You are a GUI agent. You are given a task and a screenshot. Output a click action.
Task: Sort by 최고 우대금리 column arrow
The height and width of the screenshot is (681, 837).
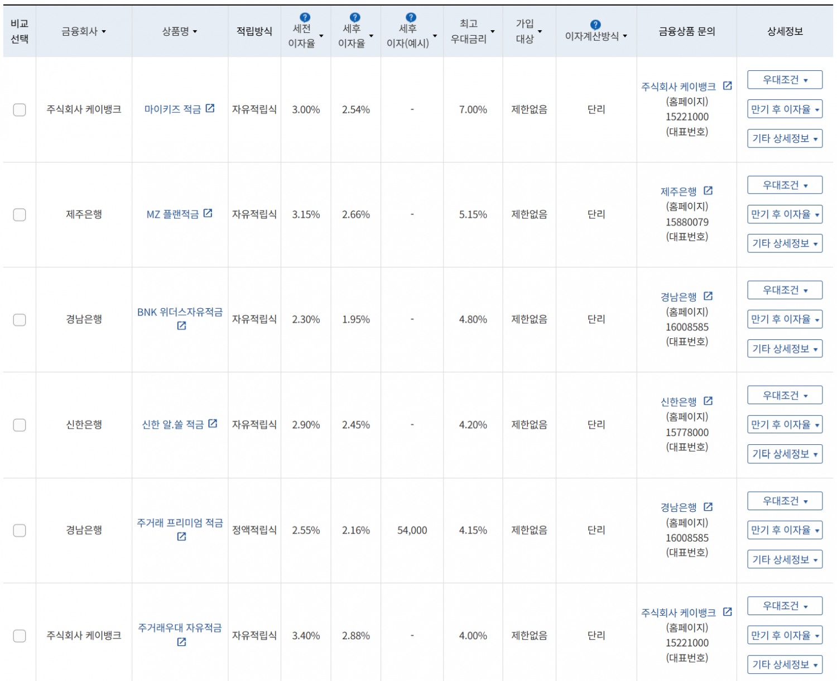point(493,32)
